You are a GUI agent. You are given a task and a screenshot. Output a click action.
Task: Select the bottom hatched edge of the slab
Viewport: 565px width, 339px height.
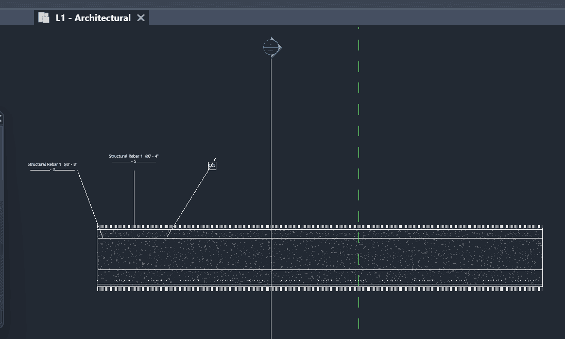click(x=319, y=289)
